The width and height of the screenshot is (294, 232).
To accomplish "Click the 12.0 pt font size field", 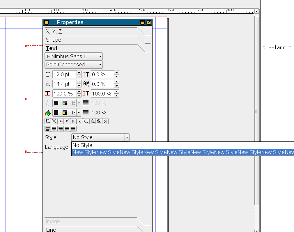I will coord(64,75).
